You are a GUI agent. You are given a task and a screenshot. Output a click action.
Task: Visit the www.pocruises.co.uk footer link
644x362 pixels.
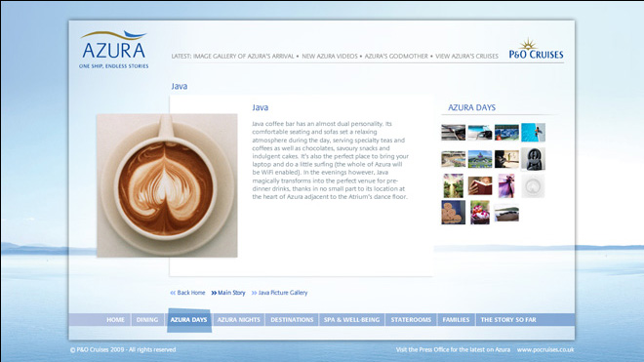[545, 349]
